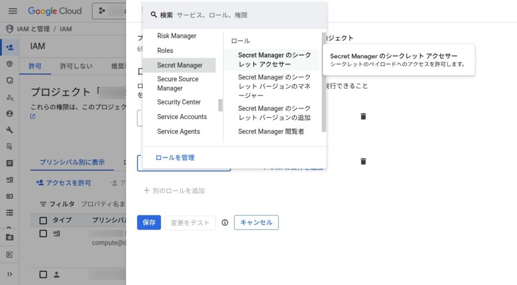The height and width of the screenshot is (285, 517).
Task: Switch to the 許可しない tab
Action: tap(76, 66)
